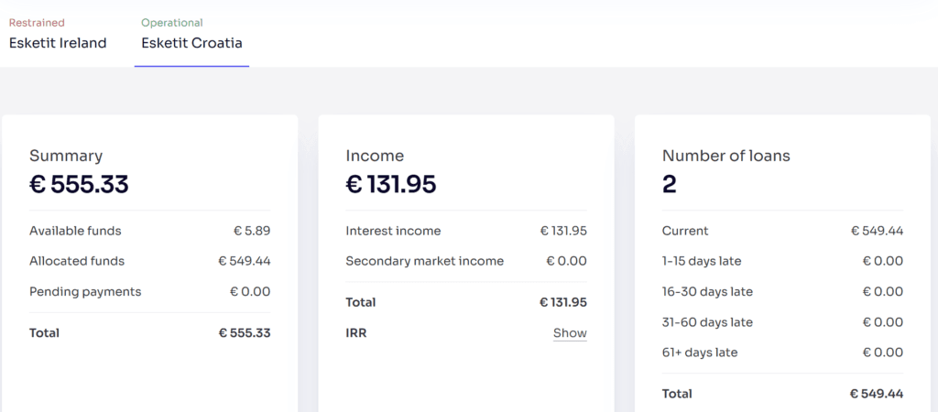This screenshot has height=412, width=938.
Task: Click the 31-60 days late row
Action: point(782,322)
